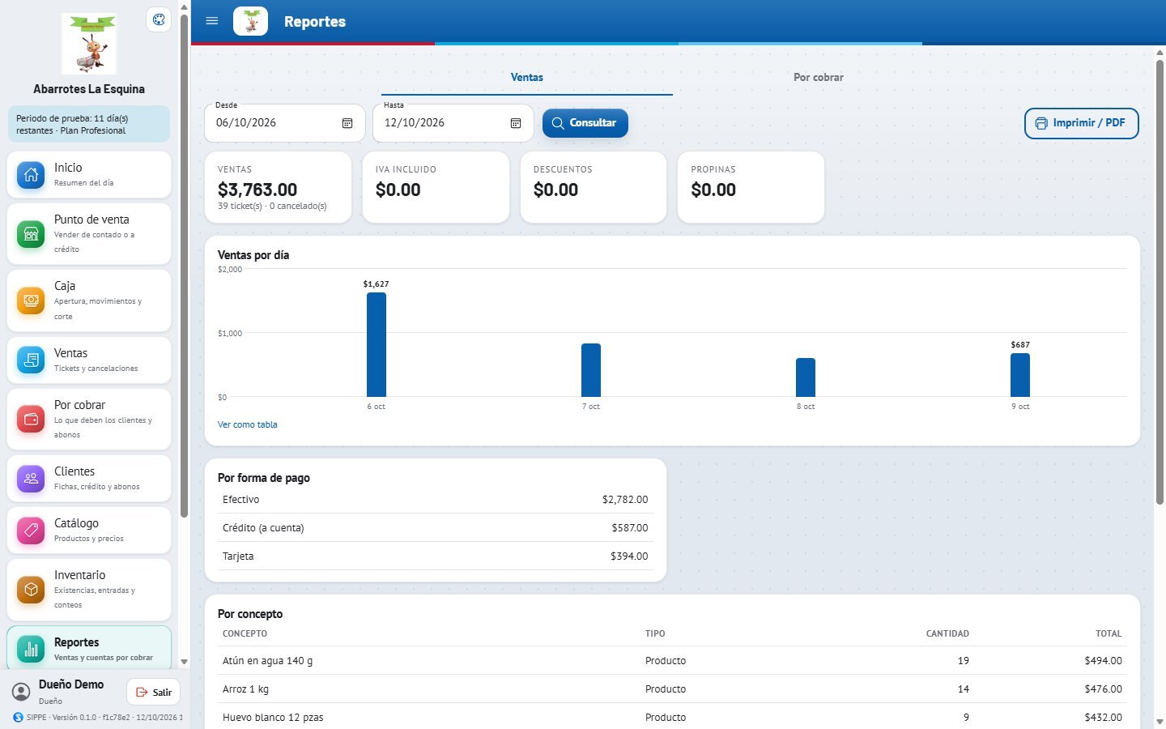Image resolution: width=1166 pixels, height=729 pixels.
Task: Click the Arroz 1 kg row
Action: click(672, 689)
